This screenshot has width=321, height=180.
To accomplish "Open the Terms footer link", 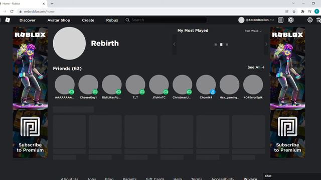I will [x=197, y=178].
